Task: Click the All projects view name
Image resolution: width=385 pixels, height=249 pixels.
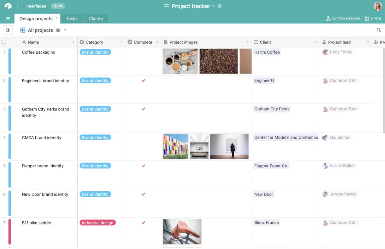Action: point(40,30)
